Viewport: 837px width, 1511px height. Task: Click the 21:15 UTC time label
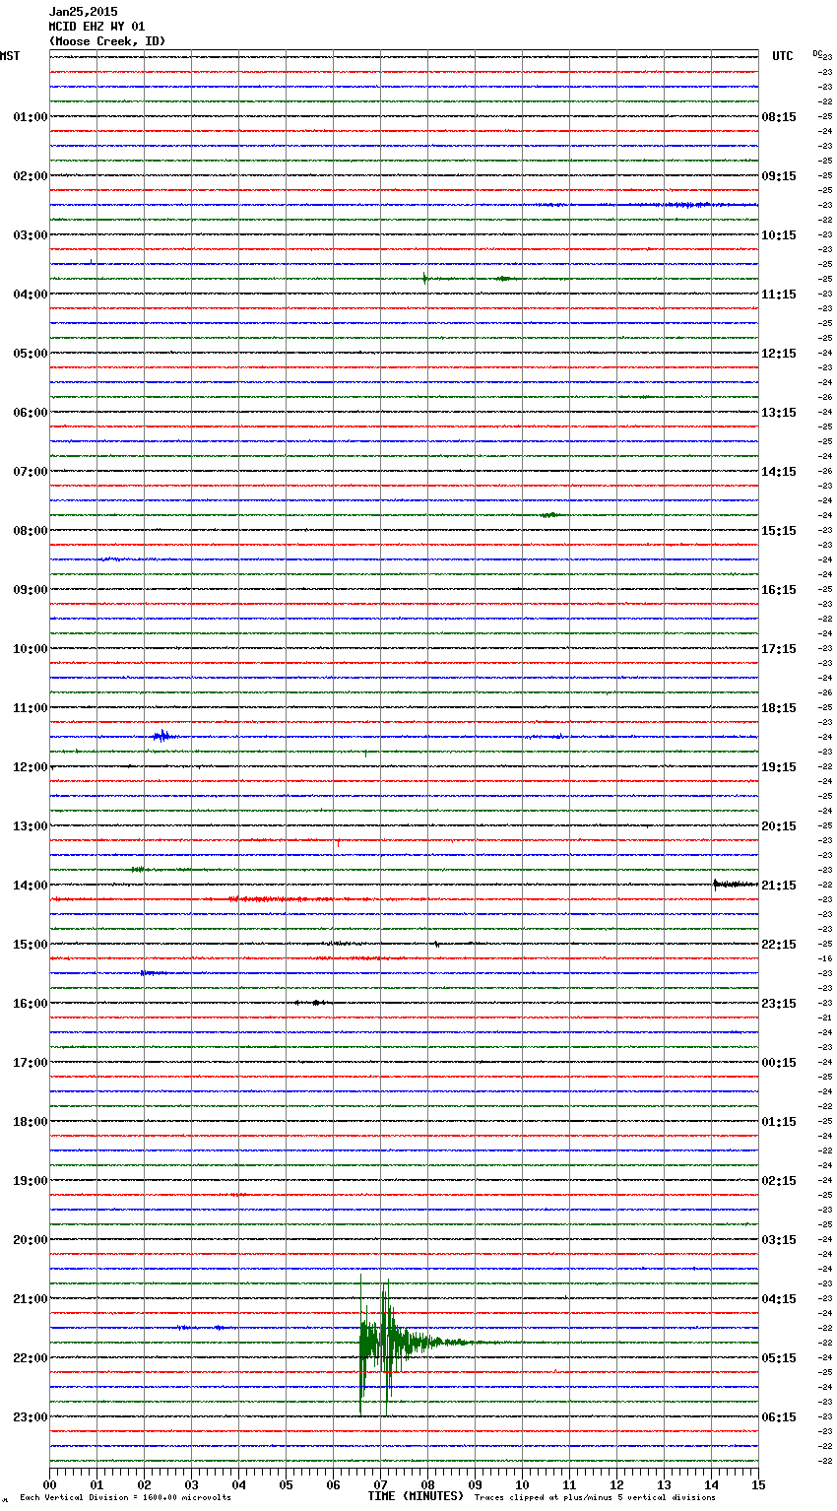(779, 886)
